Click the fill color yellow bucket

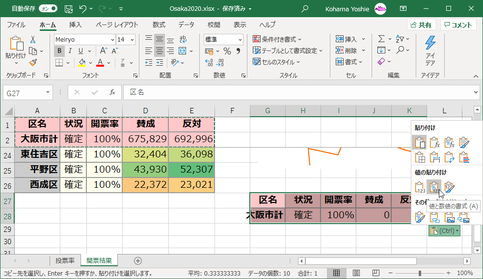pos(82,62)
